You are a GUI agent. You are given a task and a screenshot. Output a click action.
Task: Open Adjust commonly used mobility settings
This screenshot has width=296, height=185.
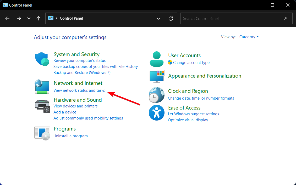click(88, 118)
